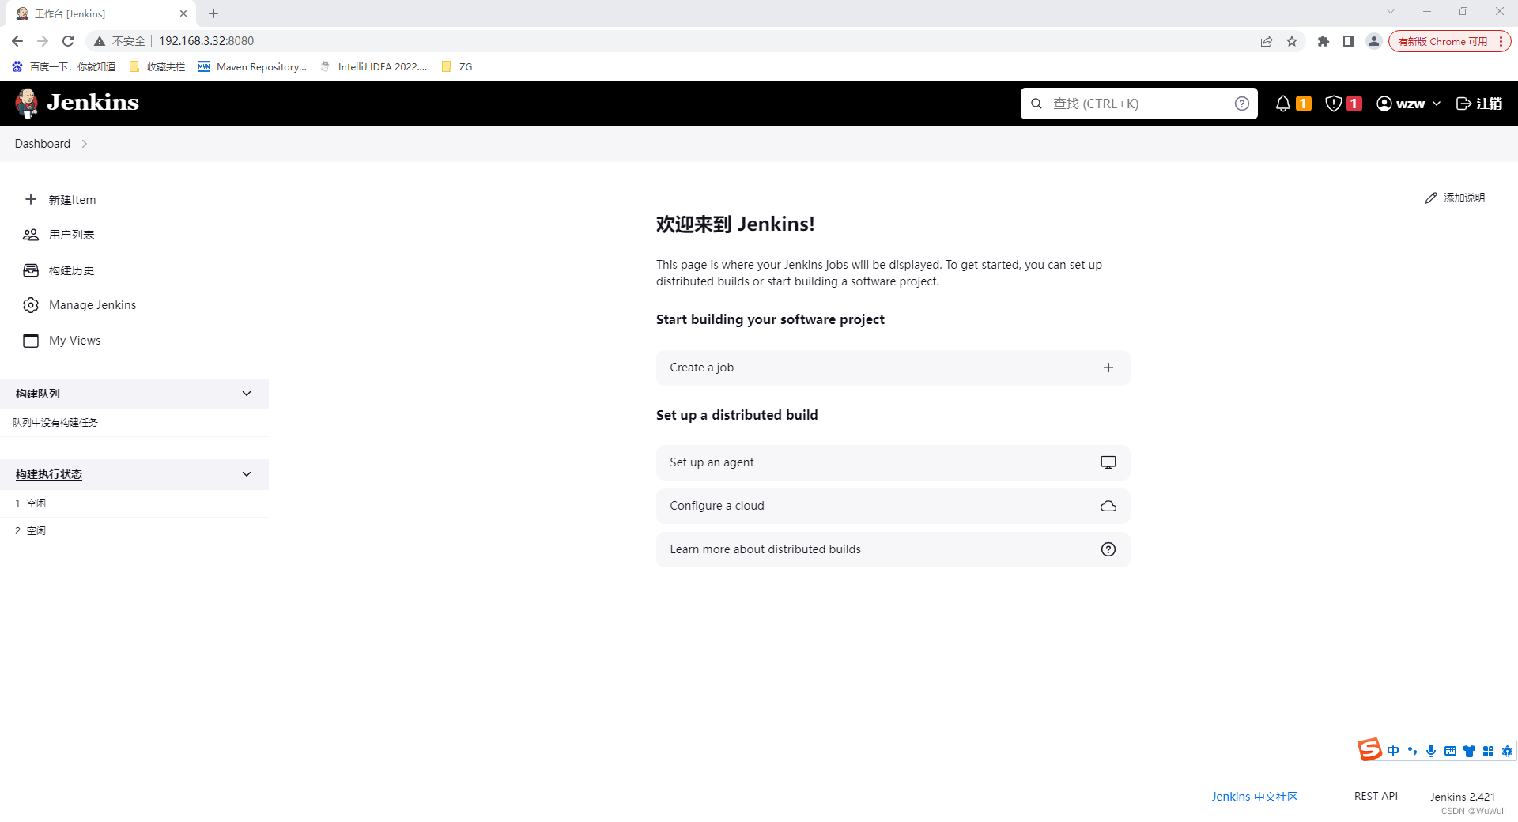
Task: Click Configure a cloud
Action: tap(893, 506)
